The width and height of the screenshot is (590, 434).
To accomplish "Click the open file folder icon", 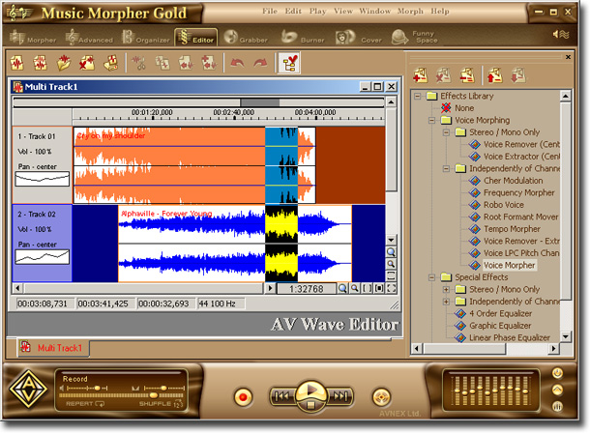I will 64,63.
